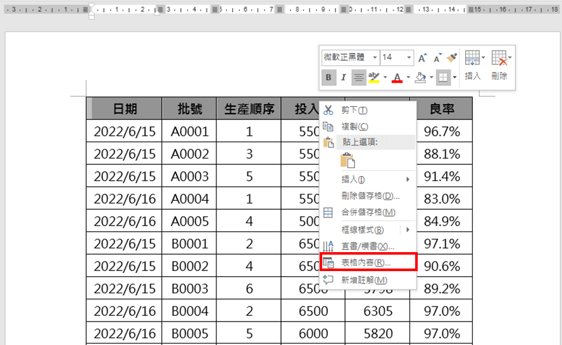Increase font size with grow font icon
This screenshot has width=562, height=345.
[x=422, y=57]
